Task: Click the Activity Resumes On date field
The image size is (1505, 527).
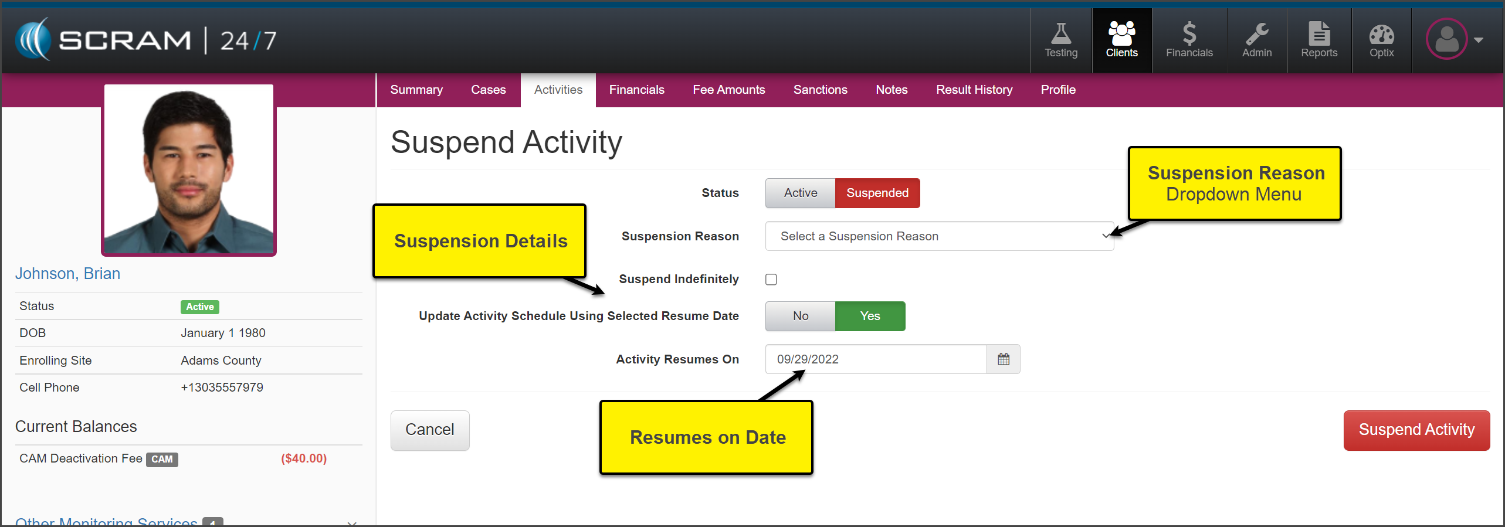Action: click(x=876, y=359)
